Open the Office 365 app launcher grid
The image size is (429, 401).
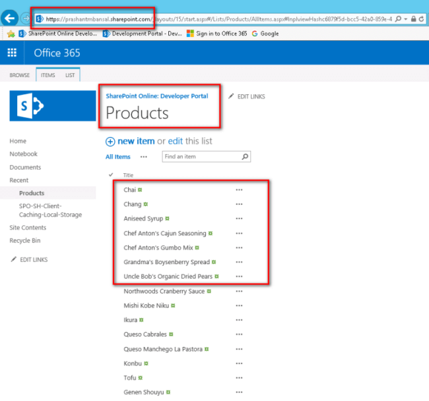pos(12,53)
